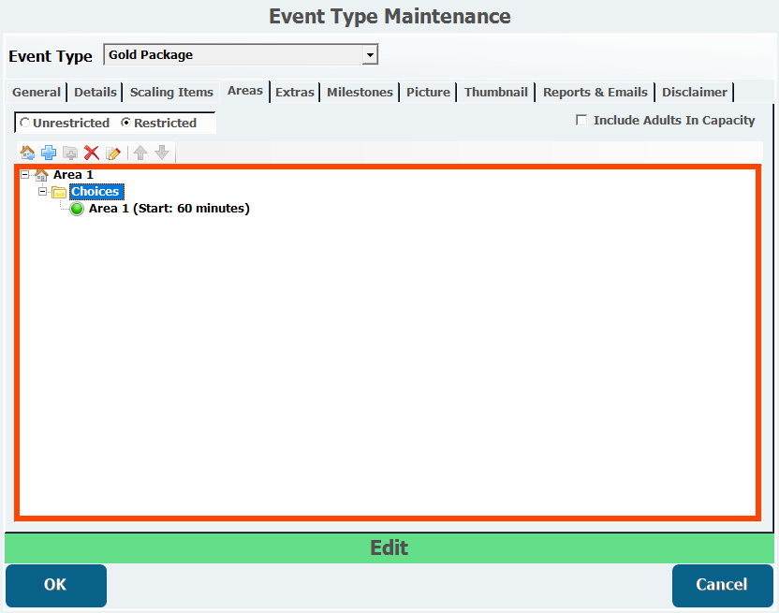Select the Unrestricted radio button

(x=24, y=123)
